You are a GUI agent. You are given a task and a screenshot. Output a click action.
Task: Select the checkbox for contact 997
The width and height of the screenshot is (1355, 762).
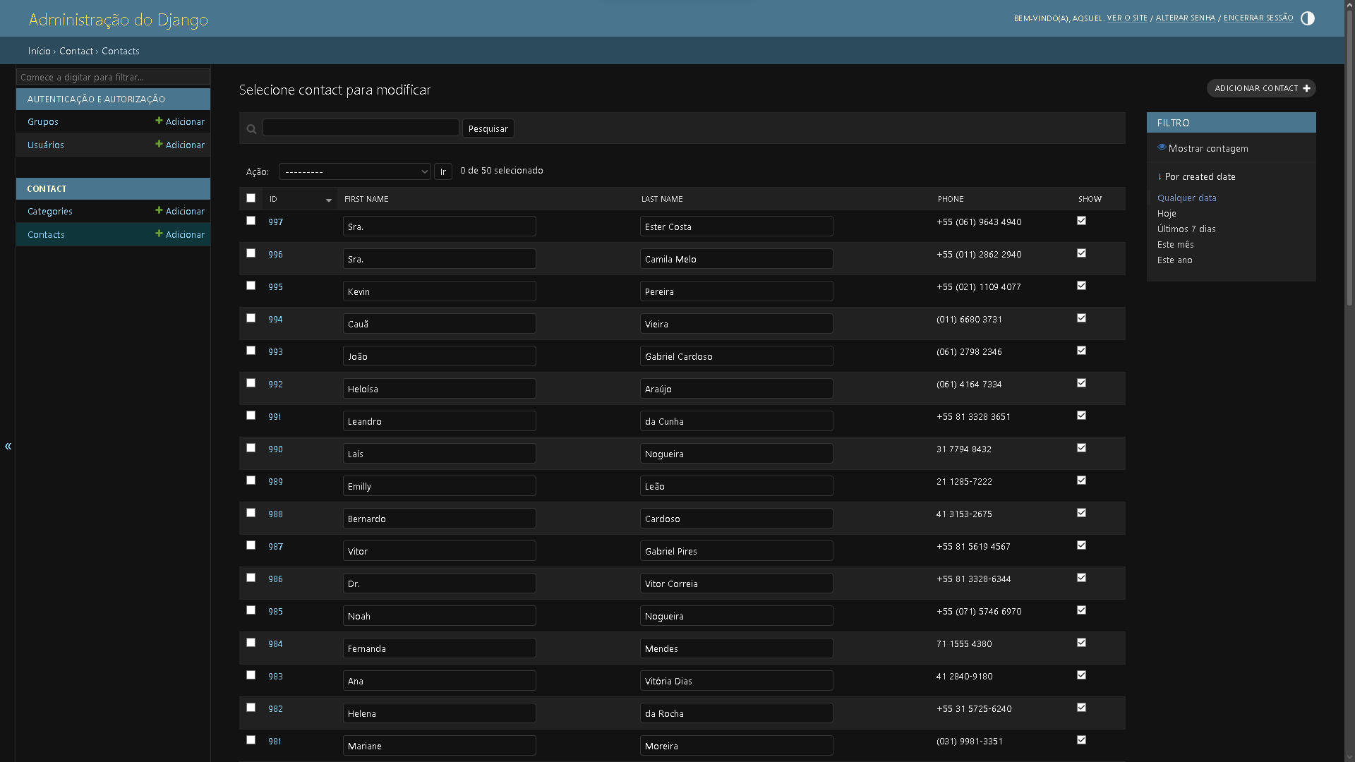point(251,221)
